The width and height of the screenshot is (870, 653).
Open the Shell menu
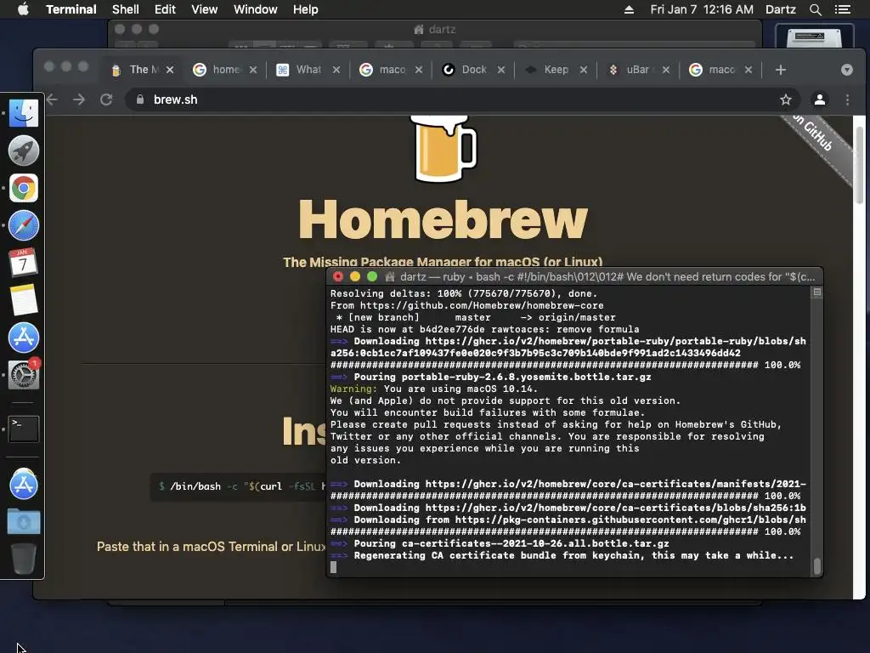[x=126, y=9]
